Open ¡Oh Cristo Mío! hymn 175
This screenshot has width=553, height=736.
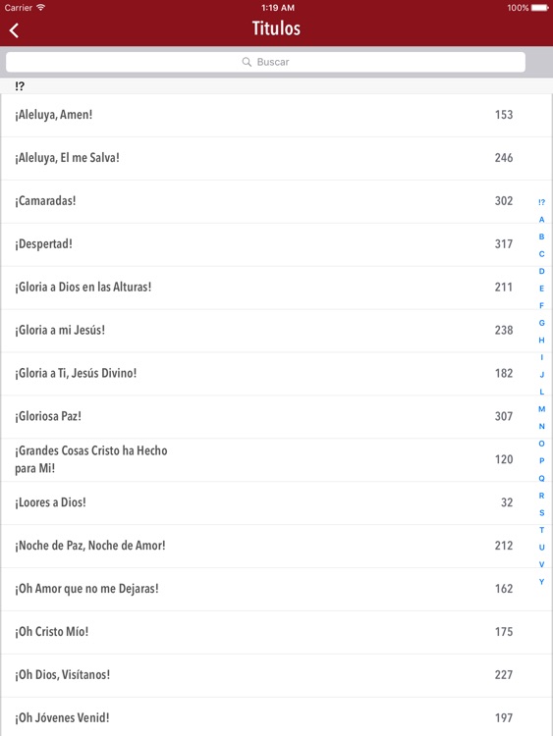[x=276, y=632]
